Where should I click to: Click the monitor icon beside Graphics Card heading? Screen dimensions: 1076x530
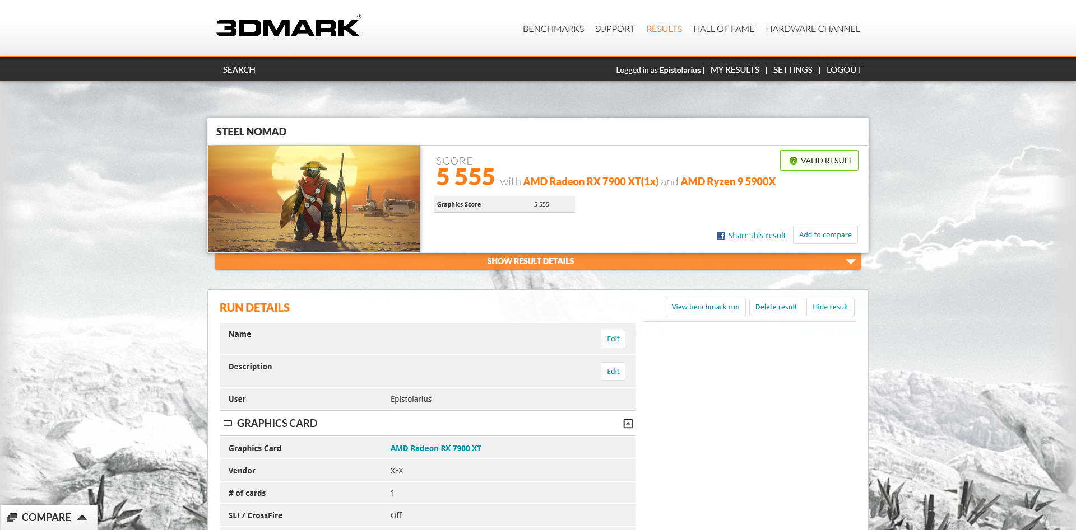[x=228, y=424]
